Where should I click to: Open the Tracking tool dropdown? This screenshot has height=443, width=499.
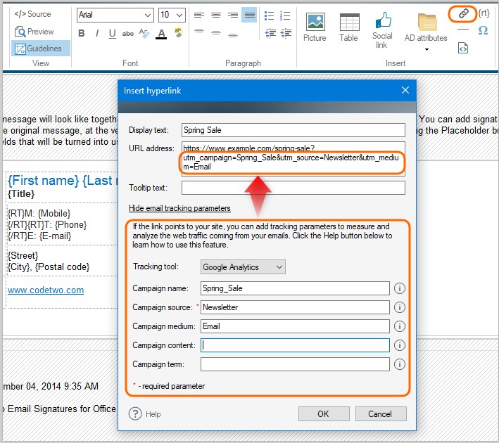point(243,267)
